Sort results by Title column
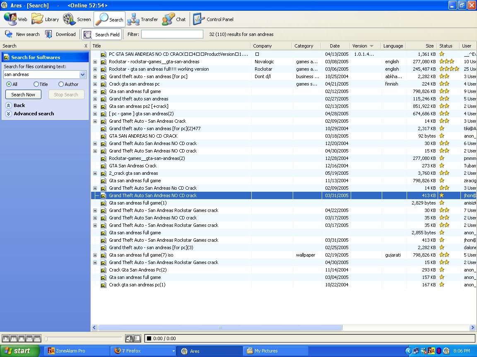477x357 pixels. coord(171,46)
